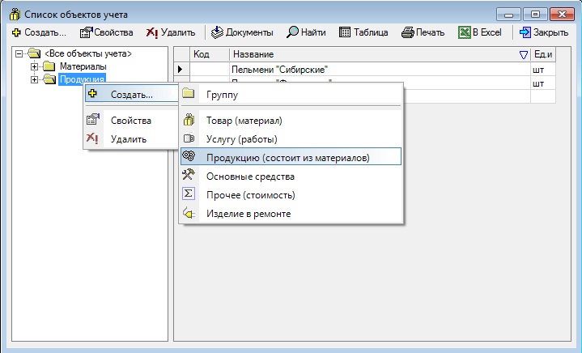582x353 pixels.
Task: Expand the Продукция folder node
Action: coord(34,79)
